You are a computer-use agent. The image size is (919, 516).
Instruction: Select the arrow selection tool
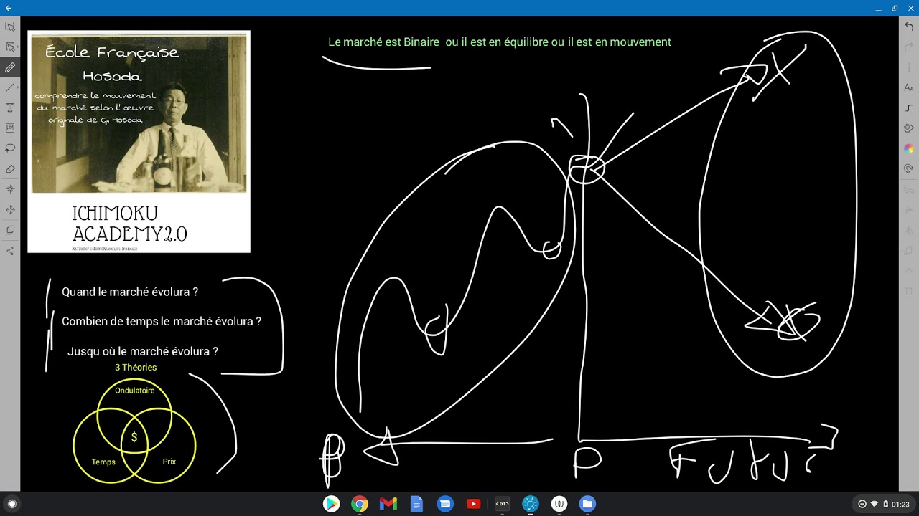(x=10, y=27)
